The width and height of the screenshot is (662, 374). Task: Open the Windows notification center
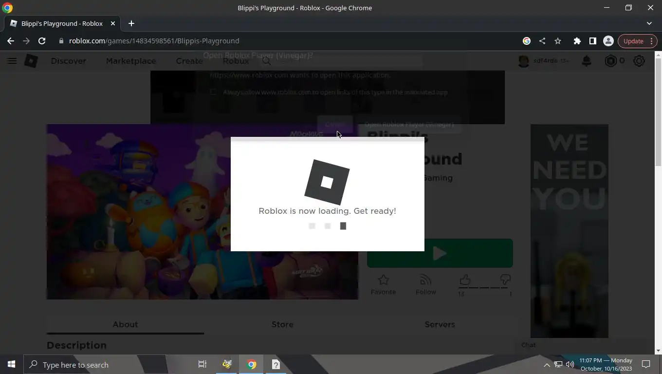pyautogui.click(x=646, y=365)
